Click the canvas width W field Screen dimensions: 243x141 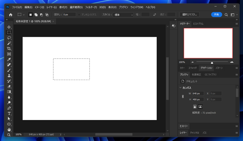(198, 94)
